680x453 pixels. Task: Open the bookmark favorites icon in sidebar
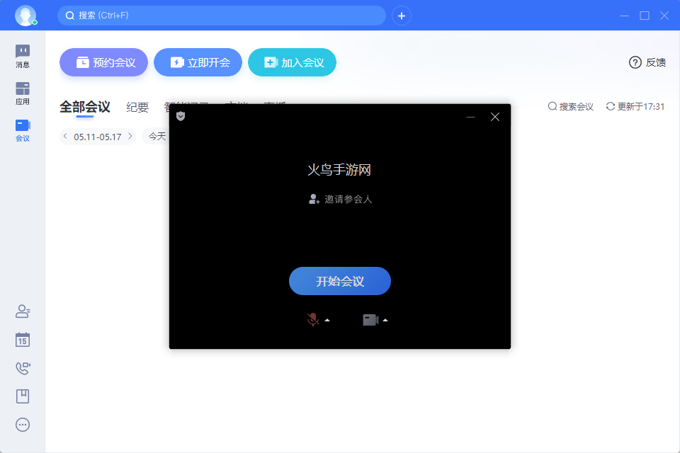pos(23,396)
